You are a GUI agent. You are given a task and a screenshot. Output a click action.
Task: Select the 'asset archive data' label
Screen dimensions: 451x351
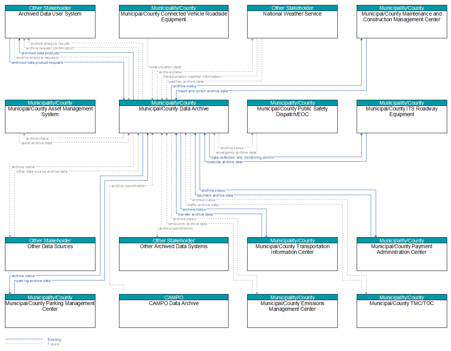tap(37, 143)
